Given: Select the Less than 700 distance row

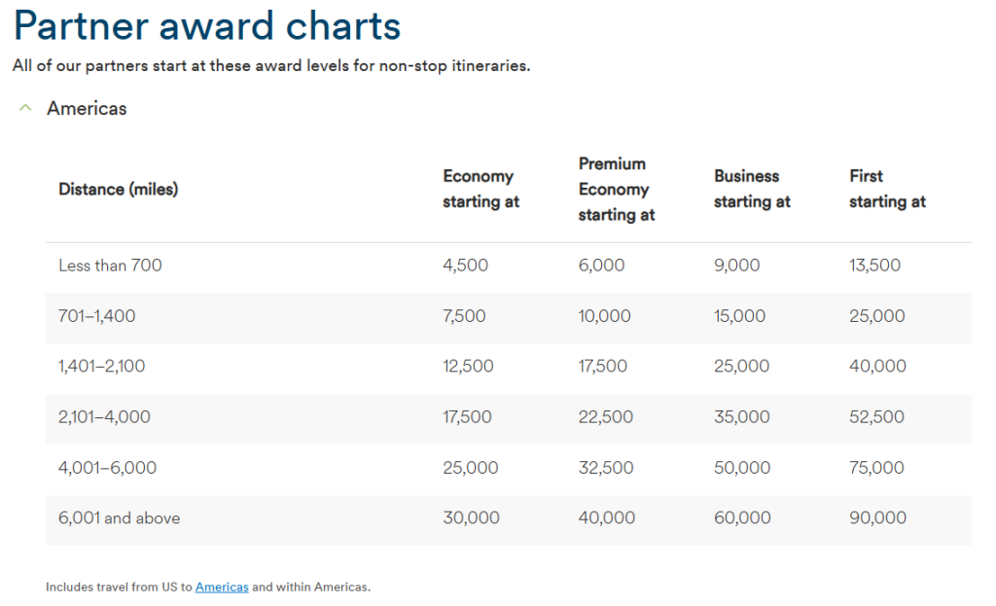Looking at the screenshot, I should coord(109,265).
